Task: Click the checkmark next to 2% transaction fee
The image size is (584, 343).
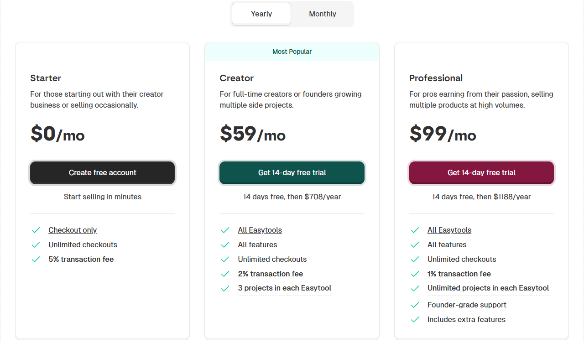Action: point(225,274)
